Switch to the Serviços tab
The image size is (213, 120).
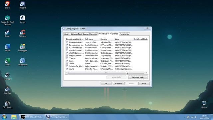[x=93, y=34]
